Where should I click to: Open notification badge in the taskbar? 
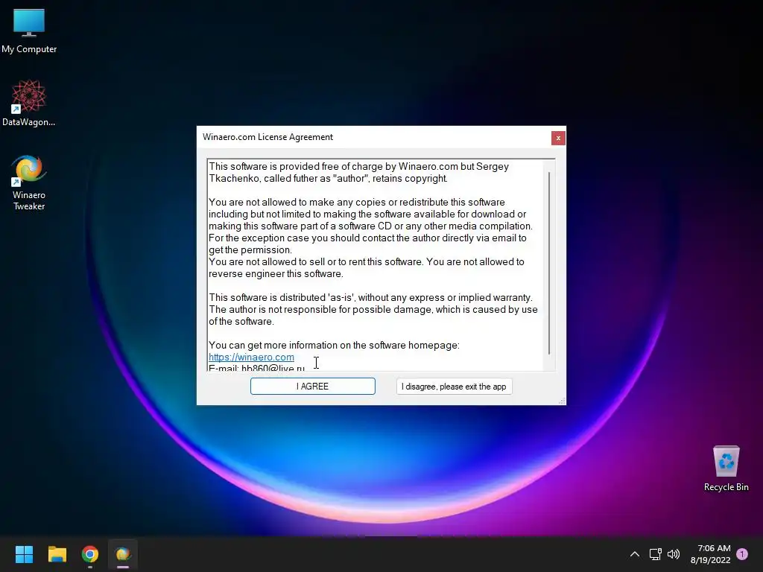pos(742,554)
